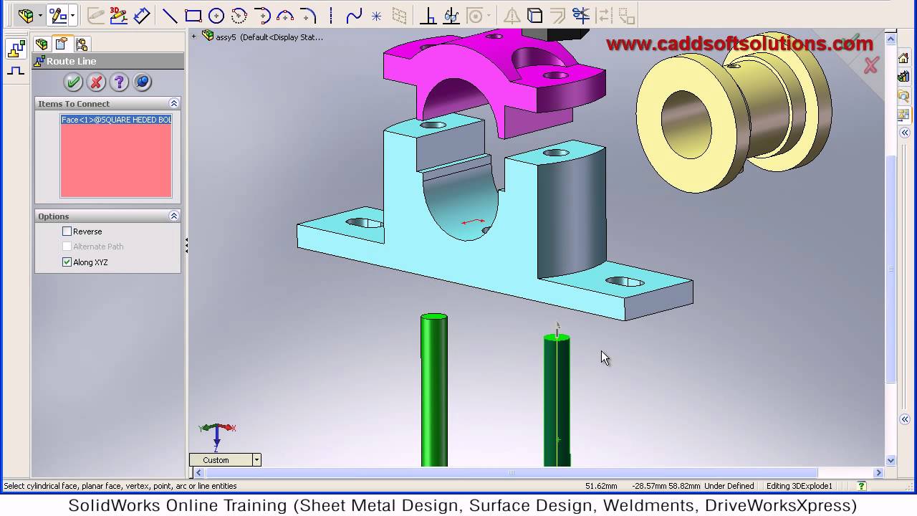Open the explode line sketch dropdown arrow
Screen dimensions: 917x516
coord(72,15)
